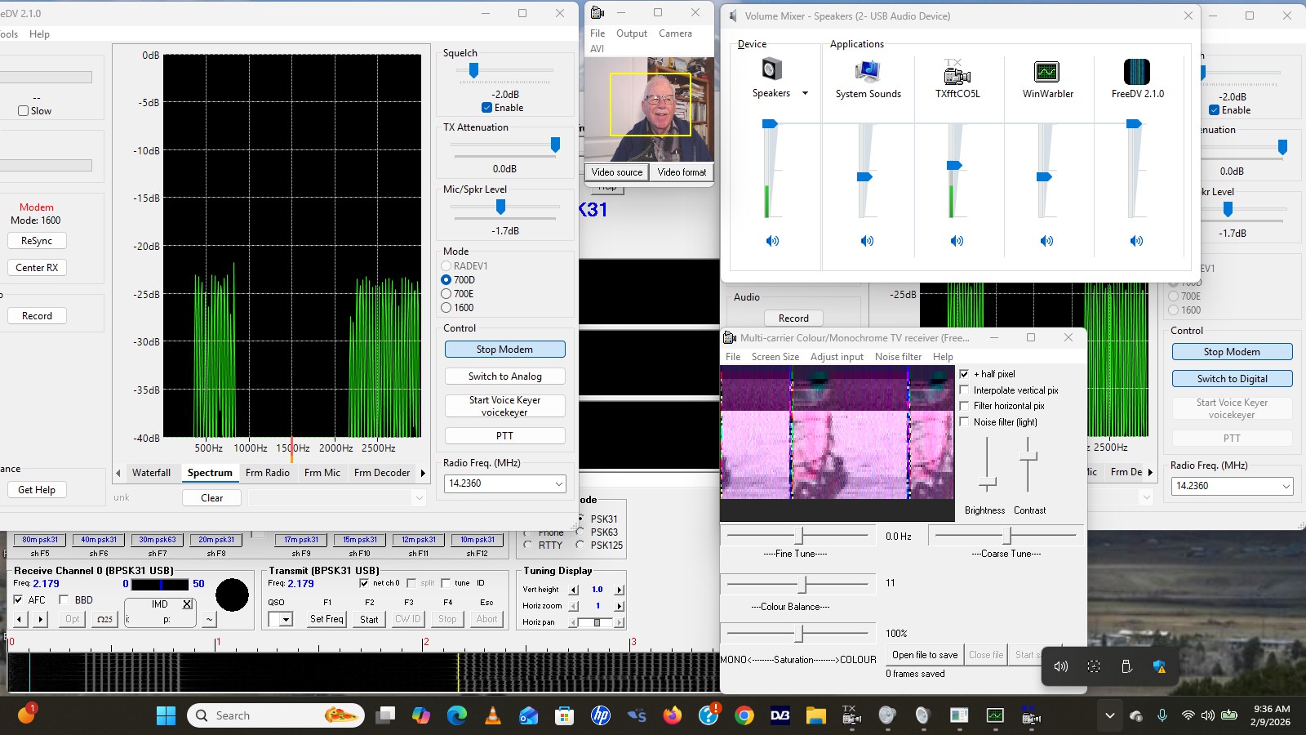
Task: Open File Explorer from taskbar
Action: [815, 716]
